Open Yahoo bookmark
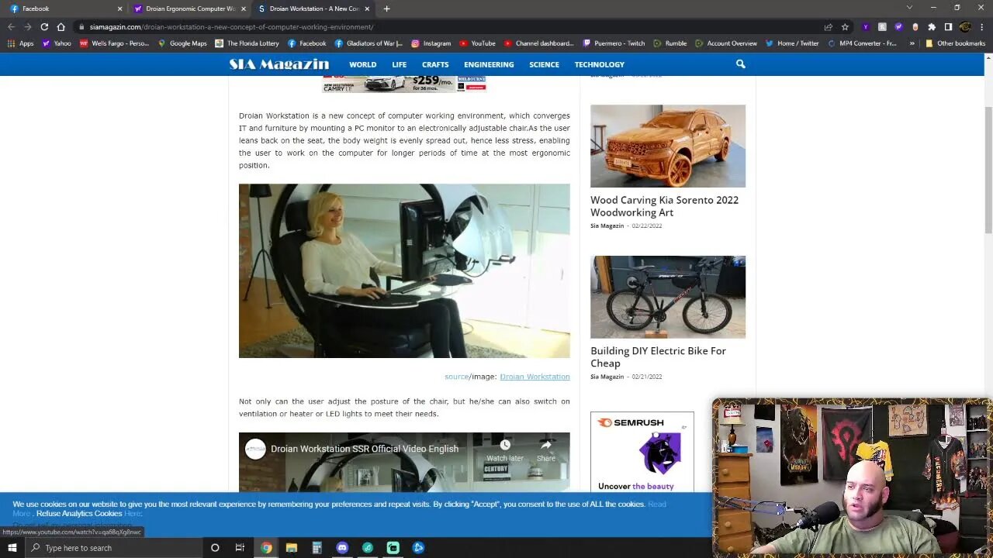This screenshot has width=993, height=558. tap(57, 43)
